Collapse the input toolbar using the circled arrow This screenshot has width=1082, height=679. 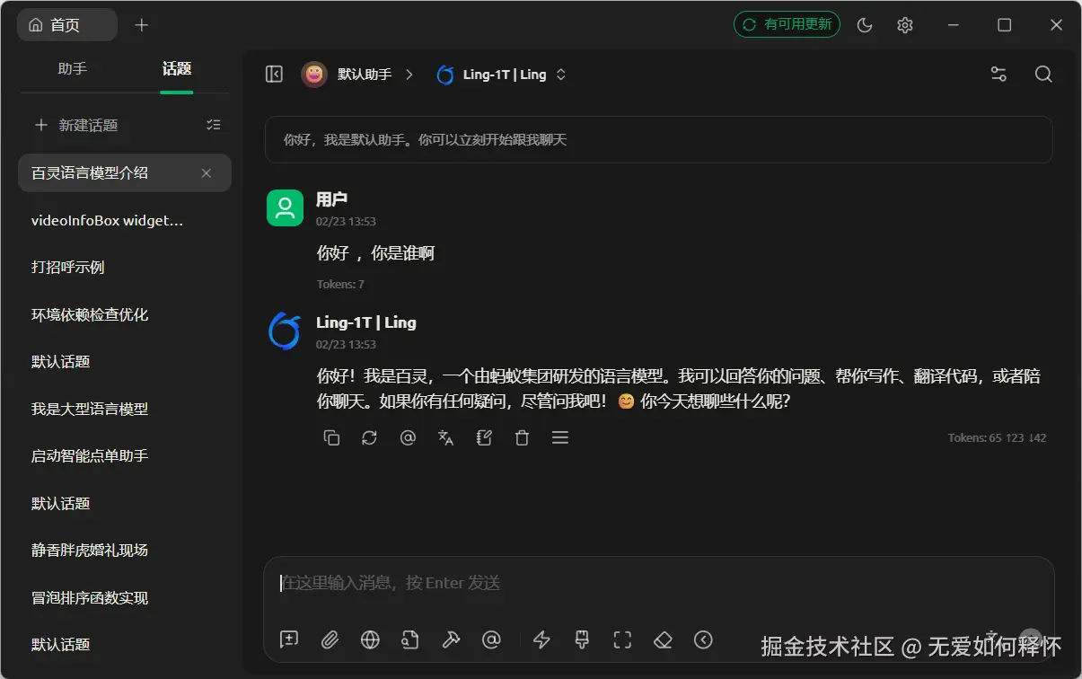pos(703,639)
